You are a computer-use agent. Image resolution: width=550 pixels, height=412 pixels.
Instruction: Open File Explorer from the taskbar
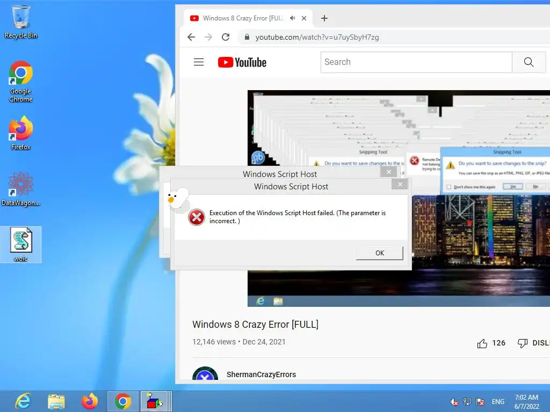[x=56, y=401]
